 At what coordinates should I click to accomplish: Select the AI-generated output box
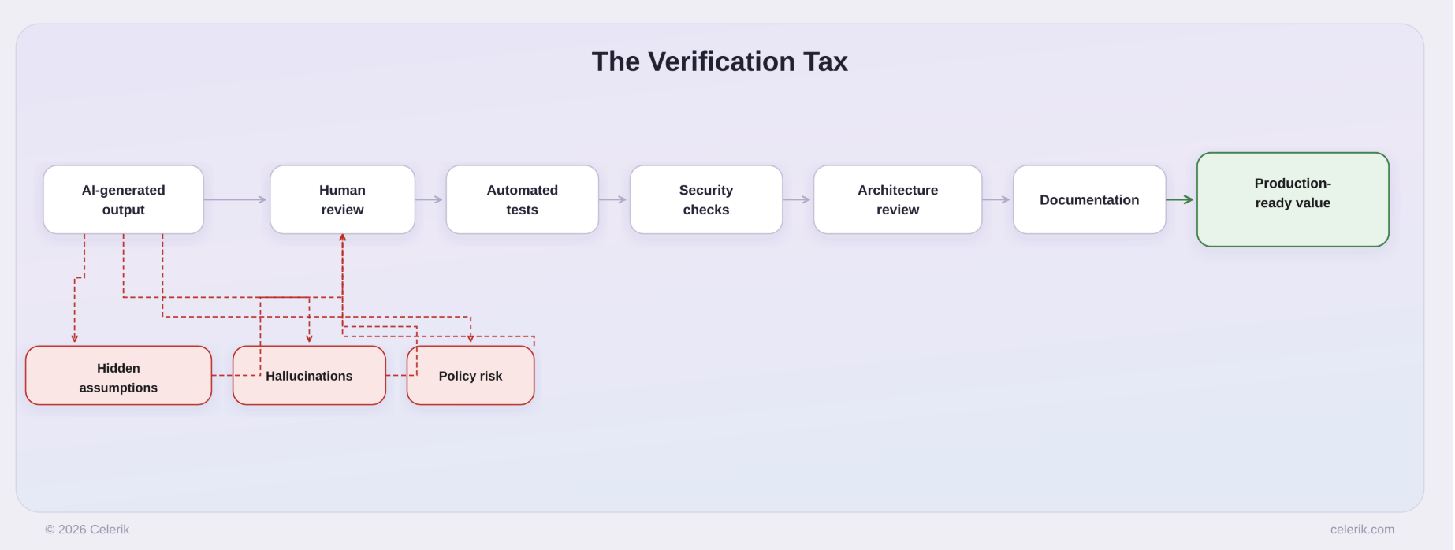pos(124,199)
